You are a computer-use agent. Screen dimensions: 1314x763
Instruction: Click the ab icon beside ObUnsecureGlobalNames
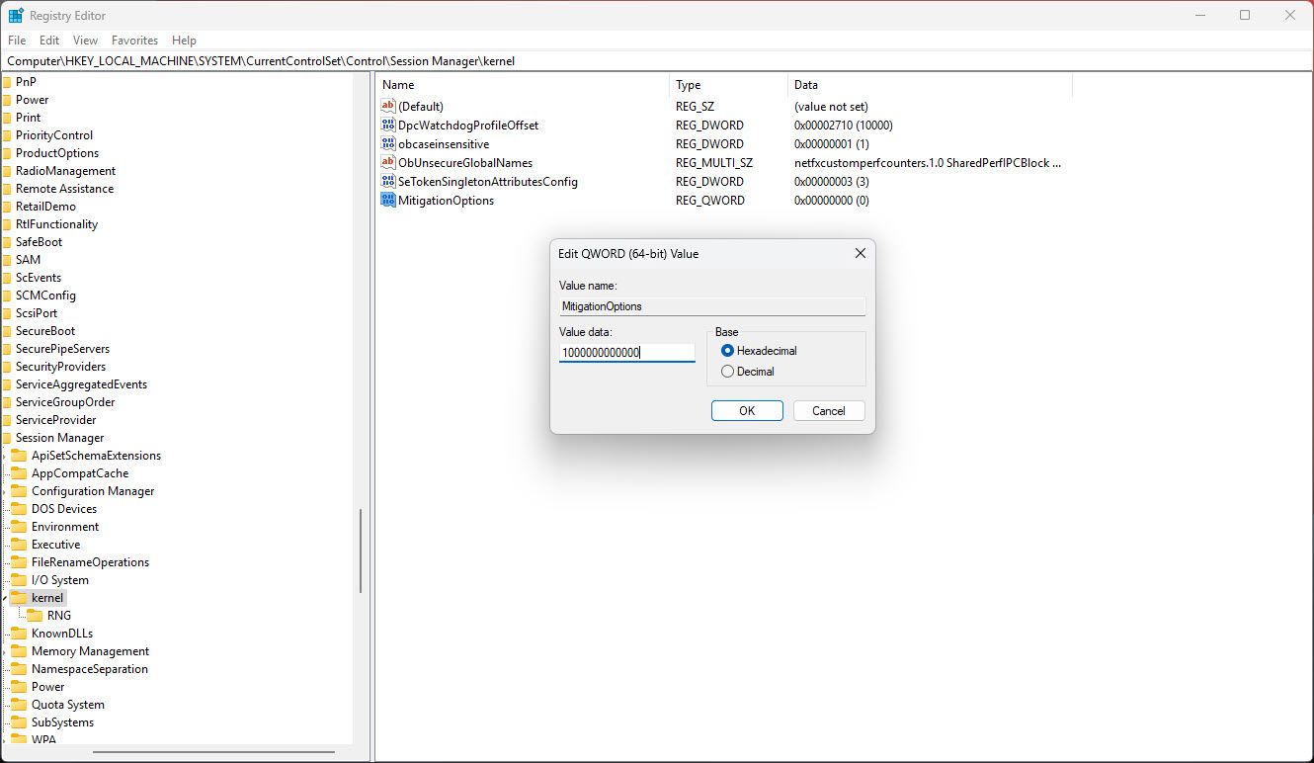coord(388,162)
